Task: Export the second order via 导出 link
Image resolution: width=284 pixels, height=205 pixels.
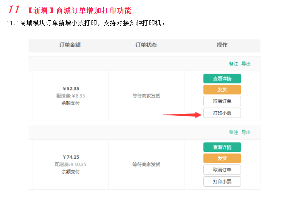Action: 246,132
